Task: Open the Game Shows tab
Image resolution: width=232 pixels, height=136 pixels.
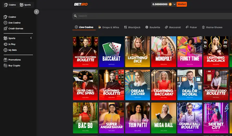Action: 212,27
